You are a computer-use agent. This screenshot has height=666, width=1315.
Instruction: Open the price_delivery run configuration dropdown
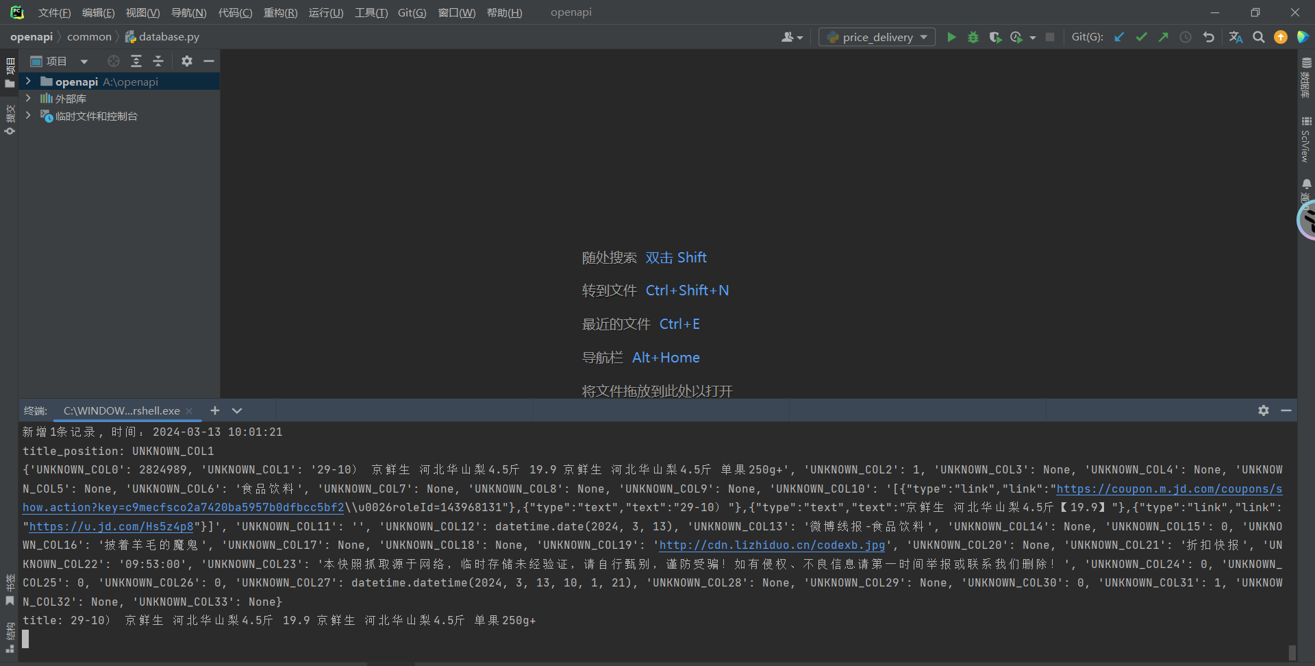(x=877, y=37)
